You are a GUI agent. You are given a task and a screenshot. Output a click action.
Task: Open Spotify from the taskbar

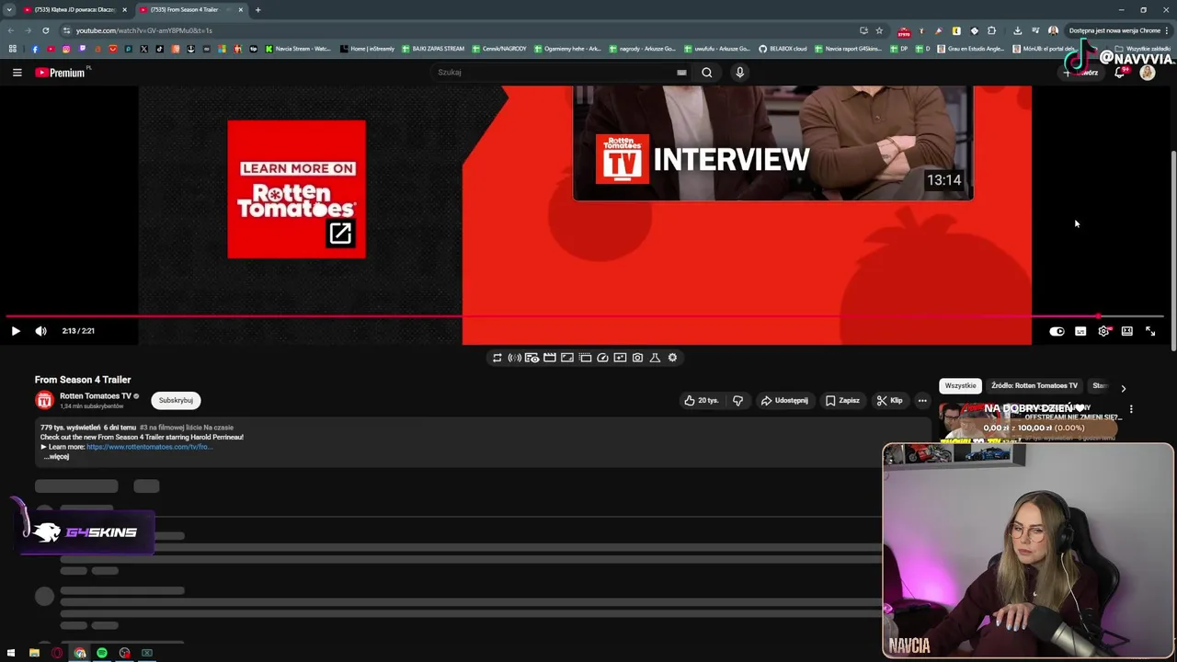pos(102,653)
